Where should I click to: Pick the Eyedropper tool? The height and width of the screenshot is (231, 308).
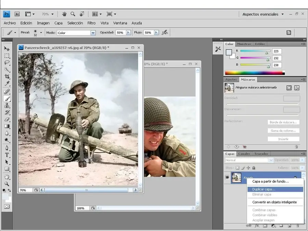coord(7,84)
